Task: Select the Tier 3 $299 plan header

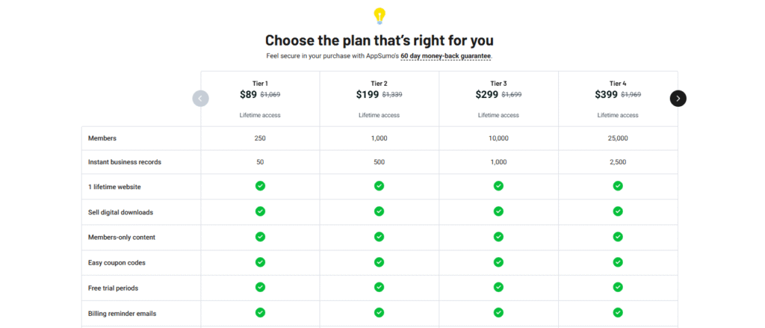Action: (x=498, y=99)
